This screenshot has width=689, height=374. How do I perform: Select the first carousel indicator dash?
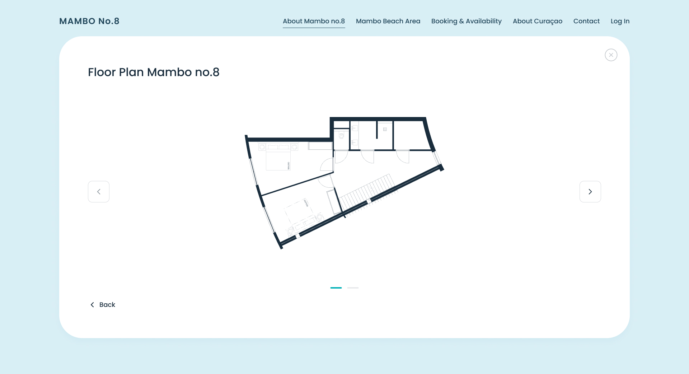(x=336, y=288)
